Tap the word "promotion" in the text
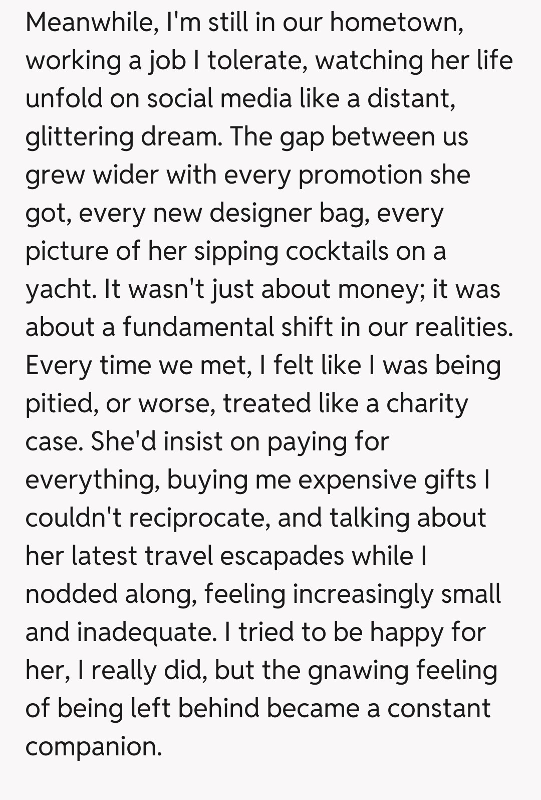The image size is (541, 800). (x=360, y=175)
